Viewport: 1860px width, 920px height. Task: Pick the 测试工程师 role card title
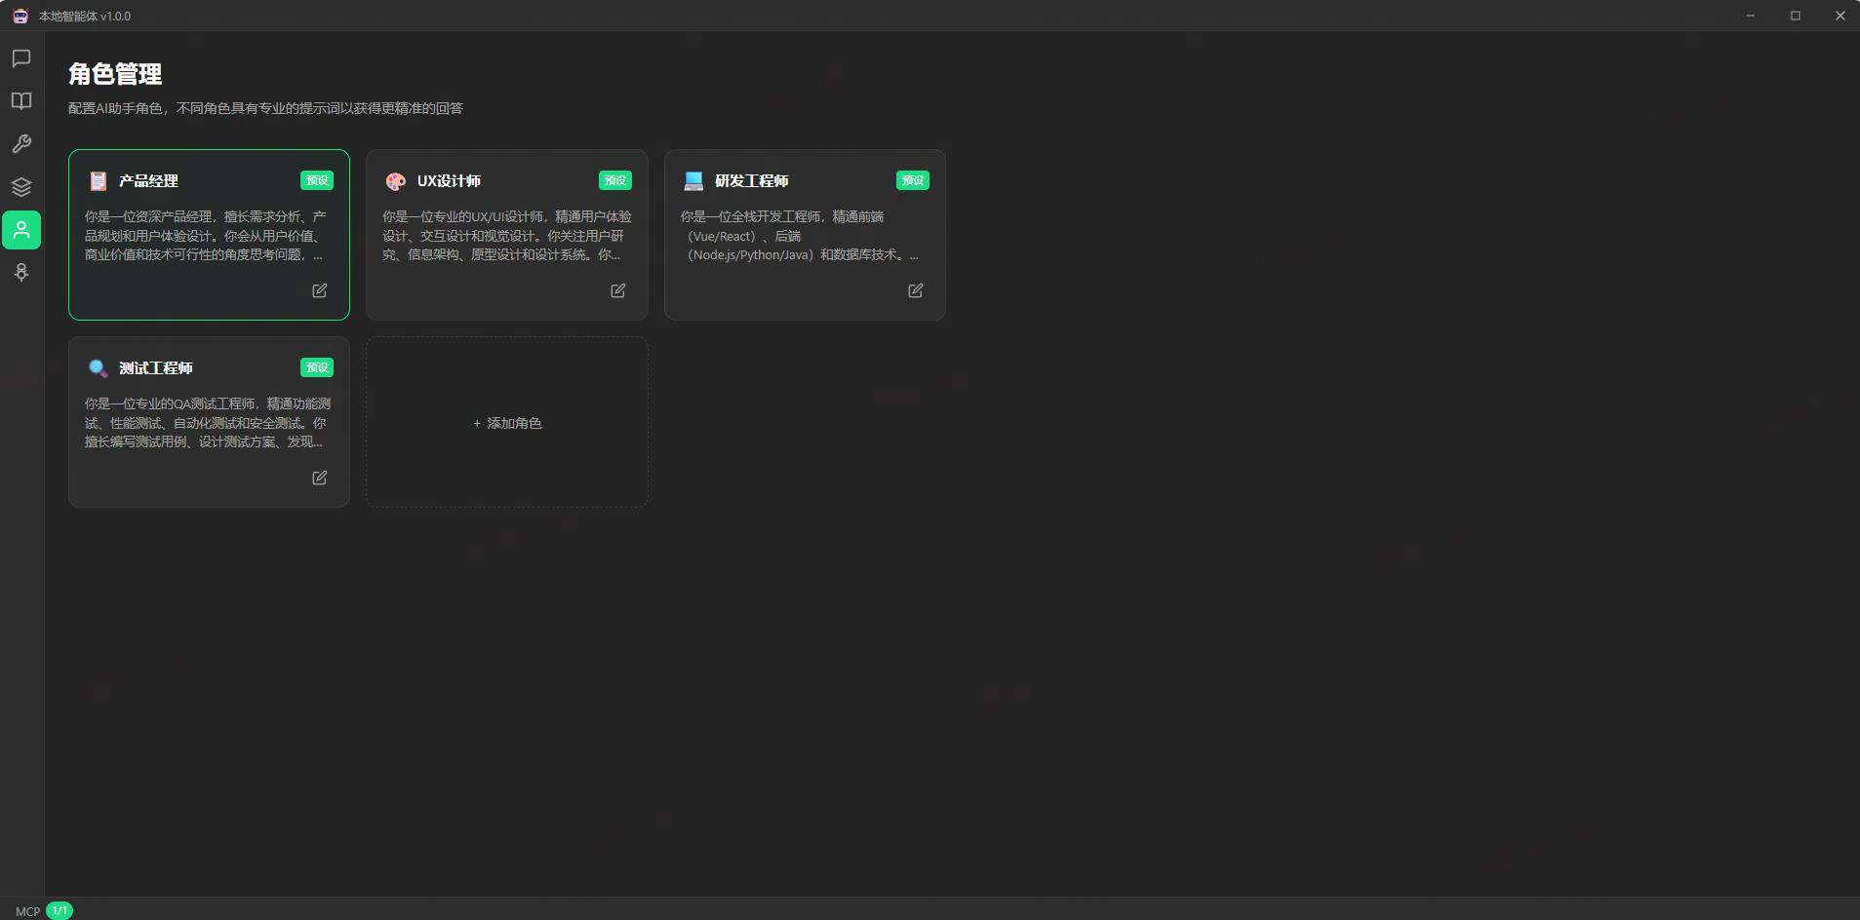155,368
